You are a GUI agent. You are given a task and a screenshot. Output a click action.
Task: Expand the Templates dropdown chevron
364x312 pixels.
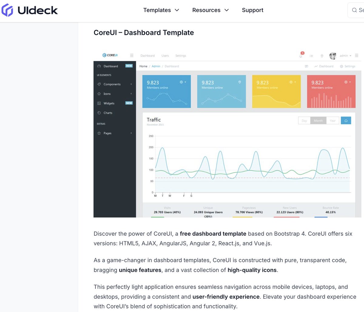pos(177,10)
